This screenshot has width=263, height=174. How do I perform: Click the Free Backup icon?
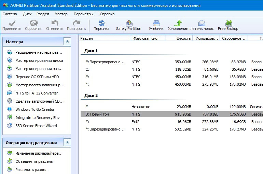229,23
